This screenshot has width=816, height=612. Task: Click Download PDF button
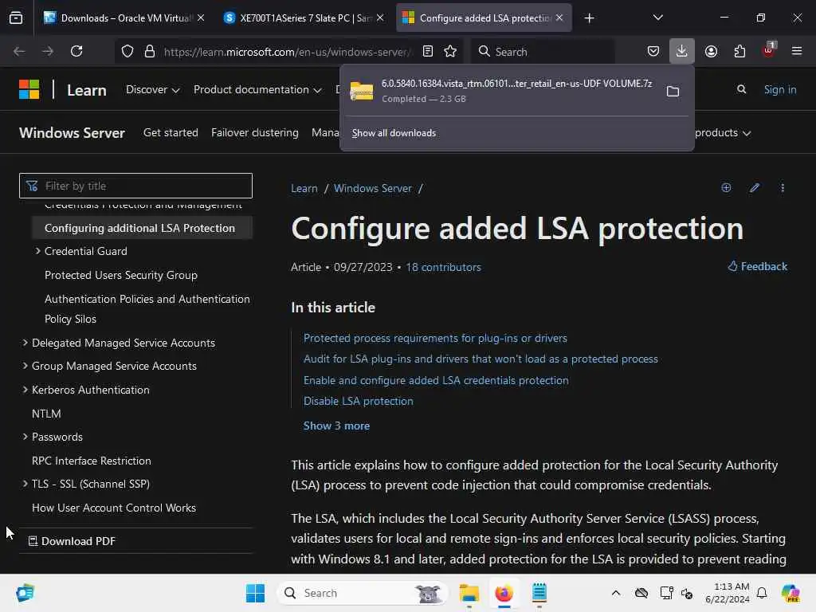click(x=72, y=541)
